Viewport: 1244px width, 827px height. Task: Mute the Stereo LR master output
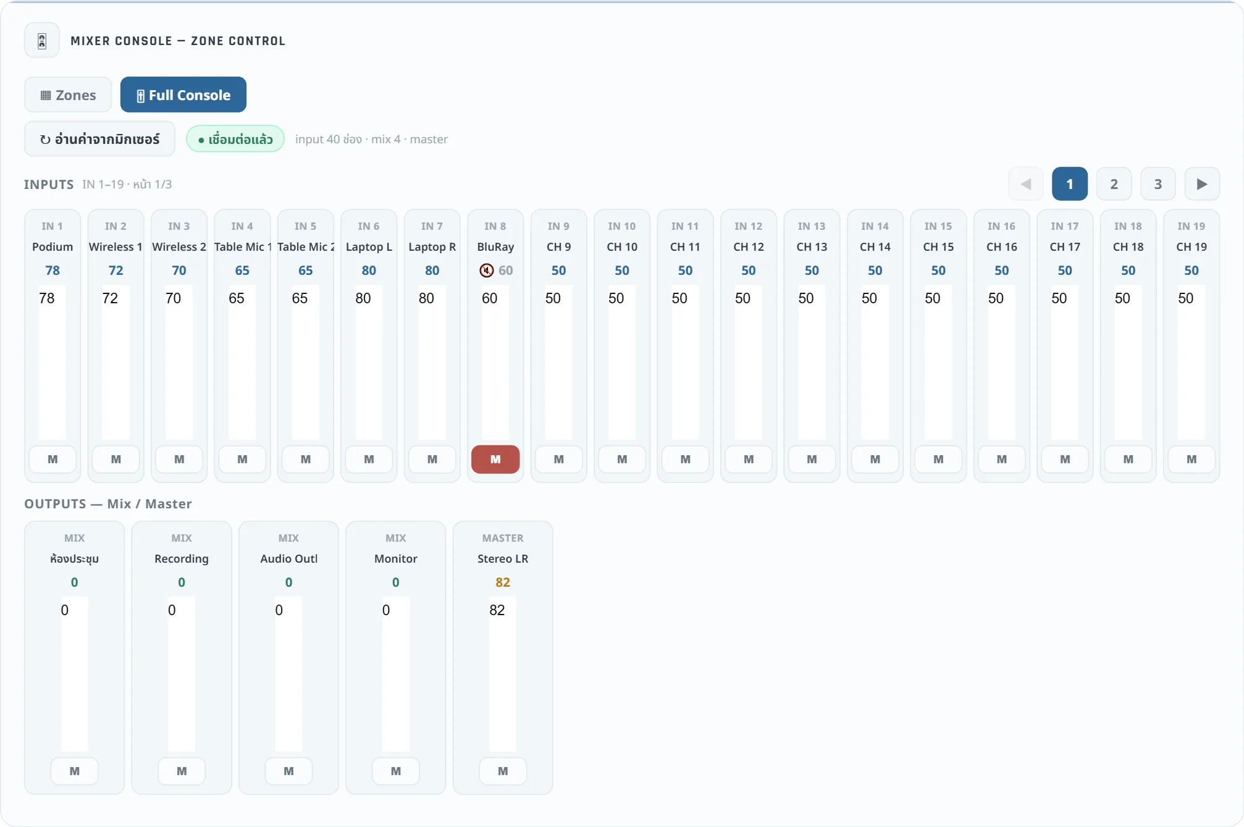503,771
